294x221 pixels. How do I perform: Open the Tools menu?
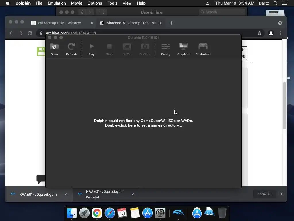pos(112,3)
